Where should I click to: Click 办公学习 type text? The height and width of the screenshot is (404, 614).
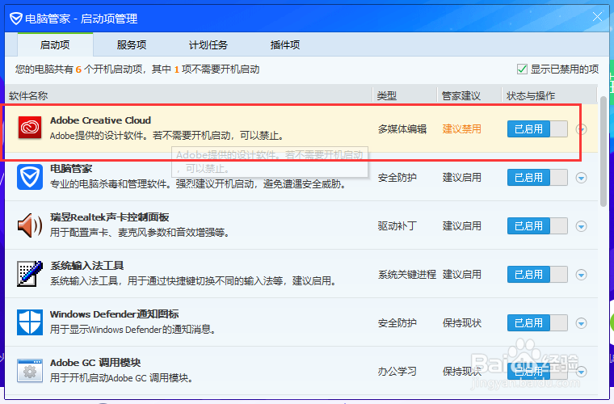point(397,371)
